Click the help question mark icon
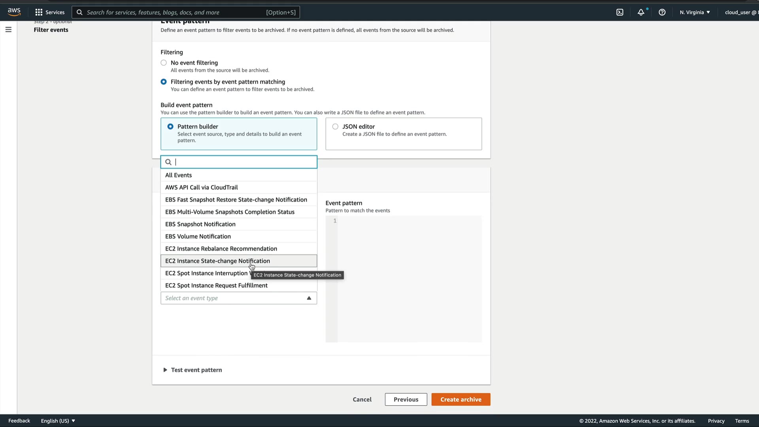This screenshot has height=427, width=759. point(662,12)
